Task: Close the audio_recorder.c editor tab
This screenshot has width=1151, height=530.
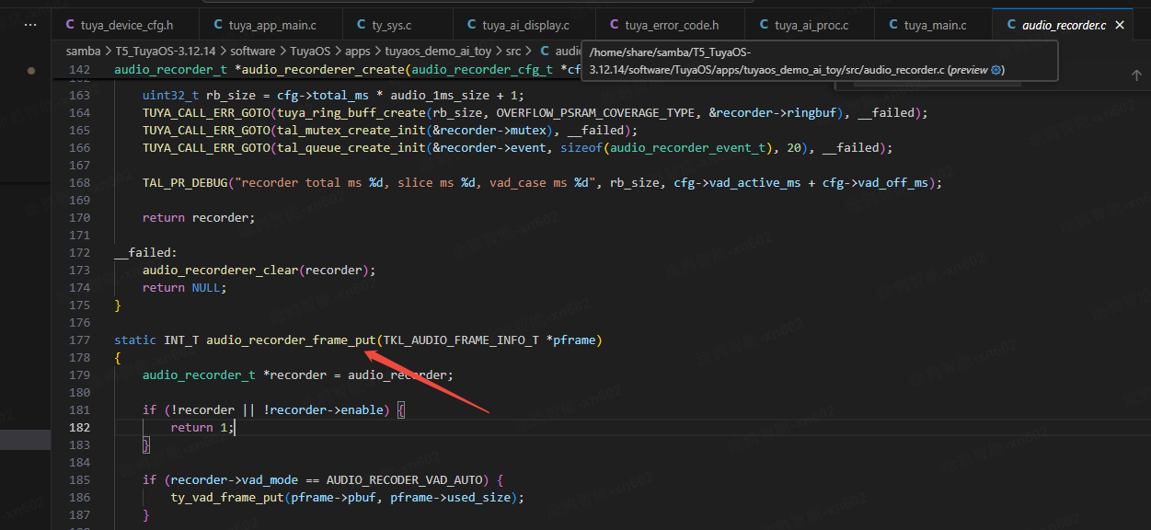Action: [1120, 26]
